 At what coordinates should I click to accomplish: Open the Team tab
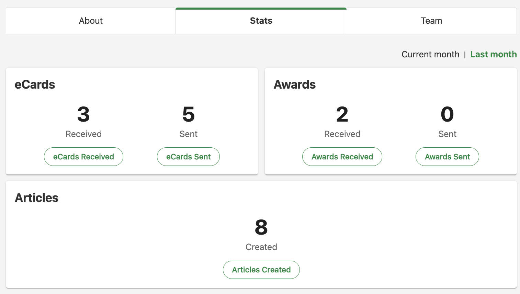click(x=431, y=21)
